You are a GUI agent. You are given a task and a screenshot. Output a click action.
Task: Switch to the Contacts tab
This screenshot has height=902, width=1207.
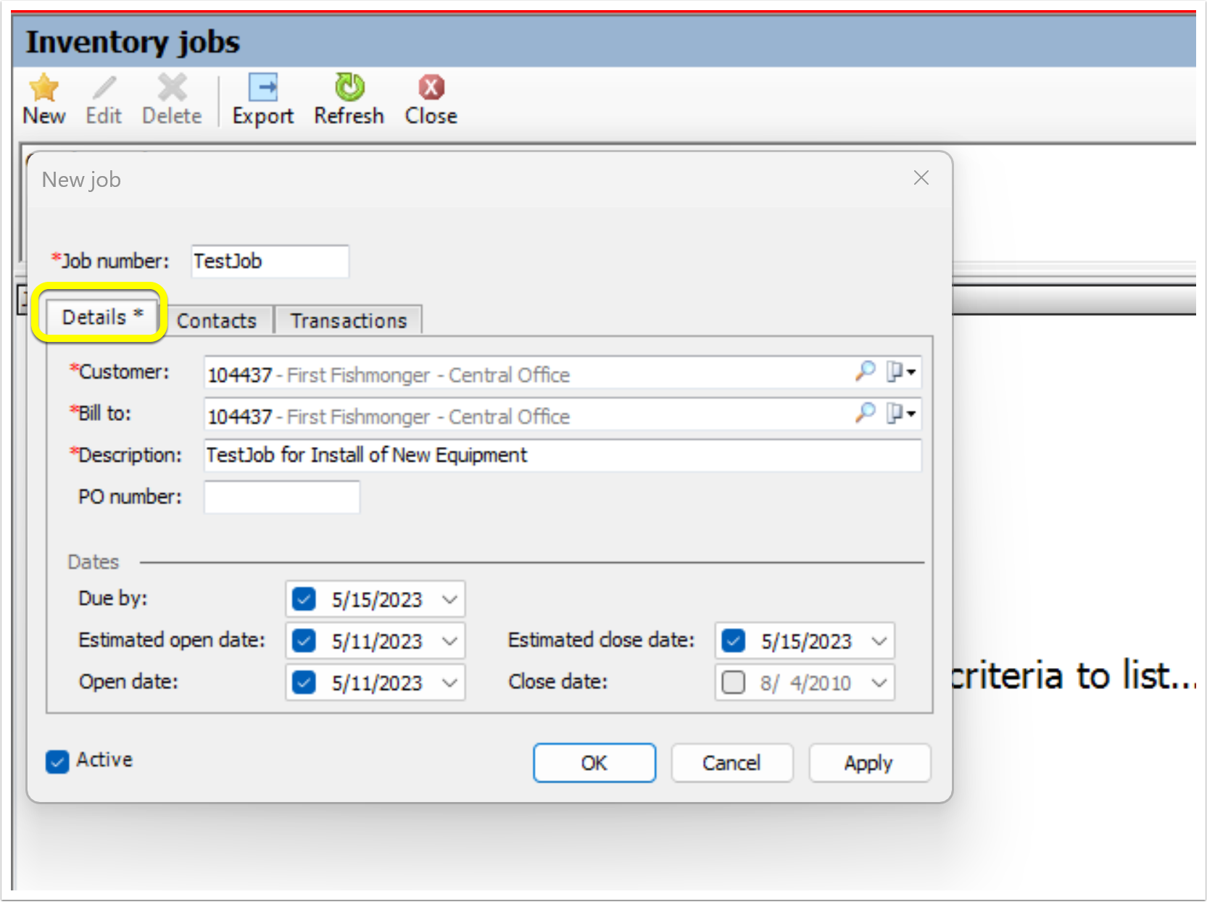coord(217,320)
